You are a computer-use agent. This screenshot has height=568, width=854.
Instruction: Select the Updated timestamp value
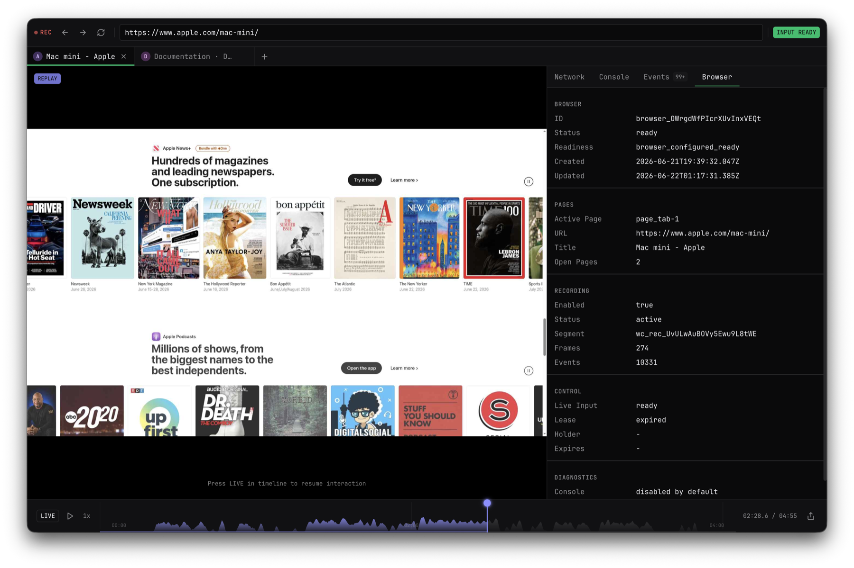[x=687, y=175]
